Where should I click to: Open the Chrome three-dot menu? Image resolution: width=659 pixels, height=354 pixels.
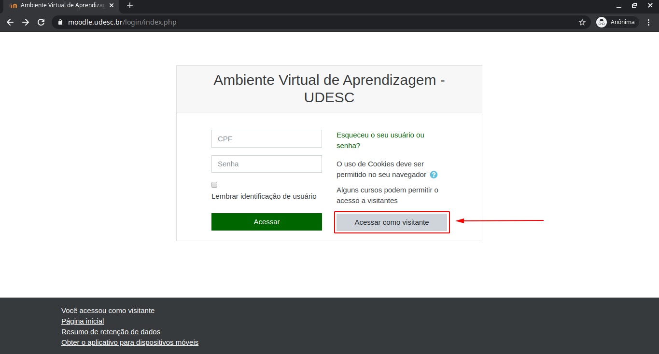point(649,22)
